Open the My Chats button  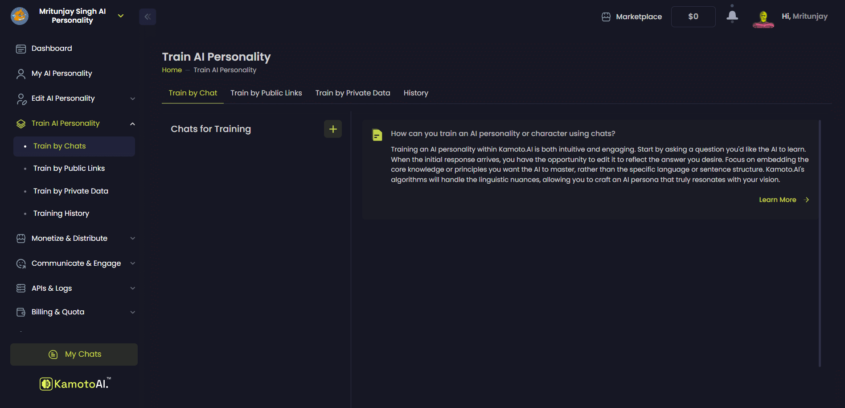(x=74, y=354)
